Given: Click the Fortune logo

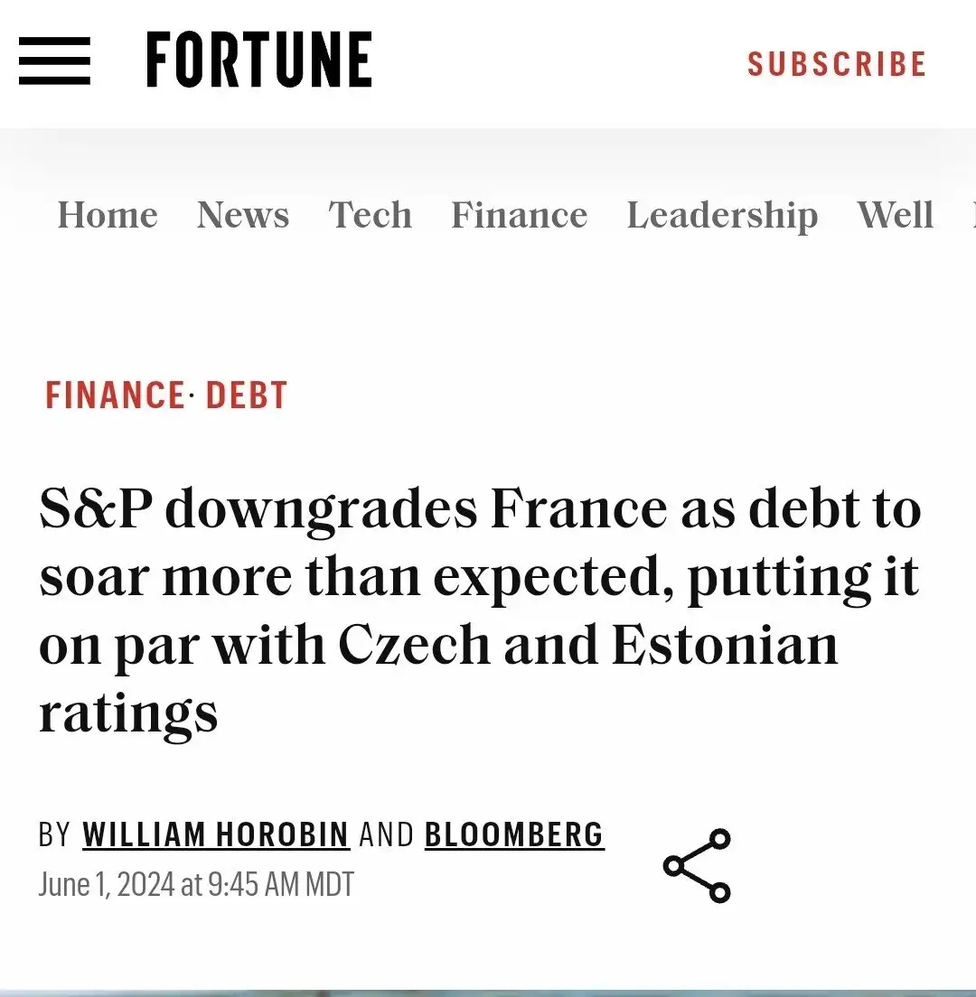Looking at the screenshot, I should [x=259, y=60].
